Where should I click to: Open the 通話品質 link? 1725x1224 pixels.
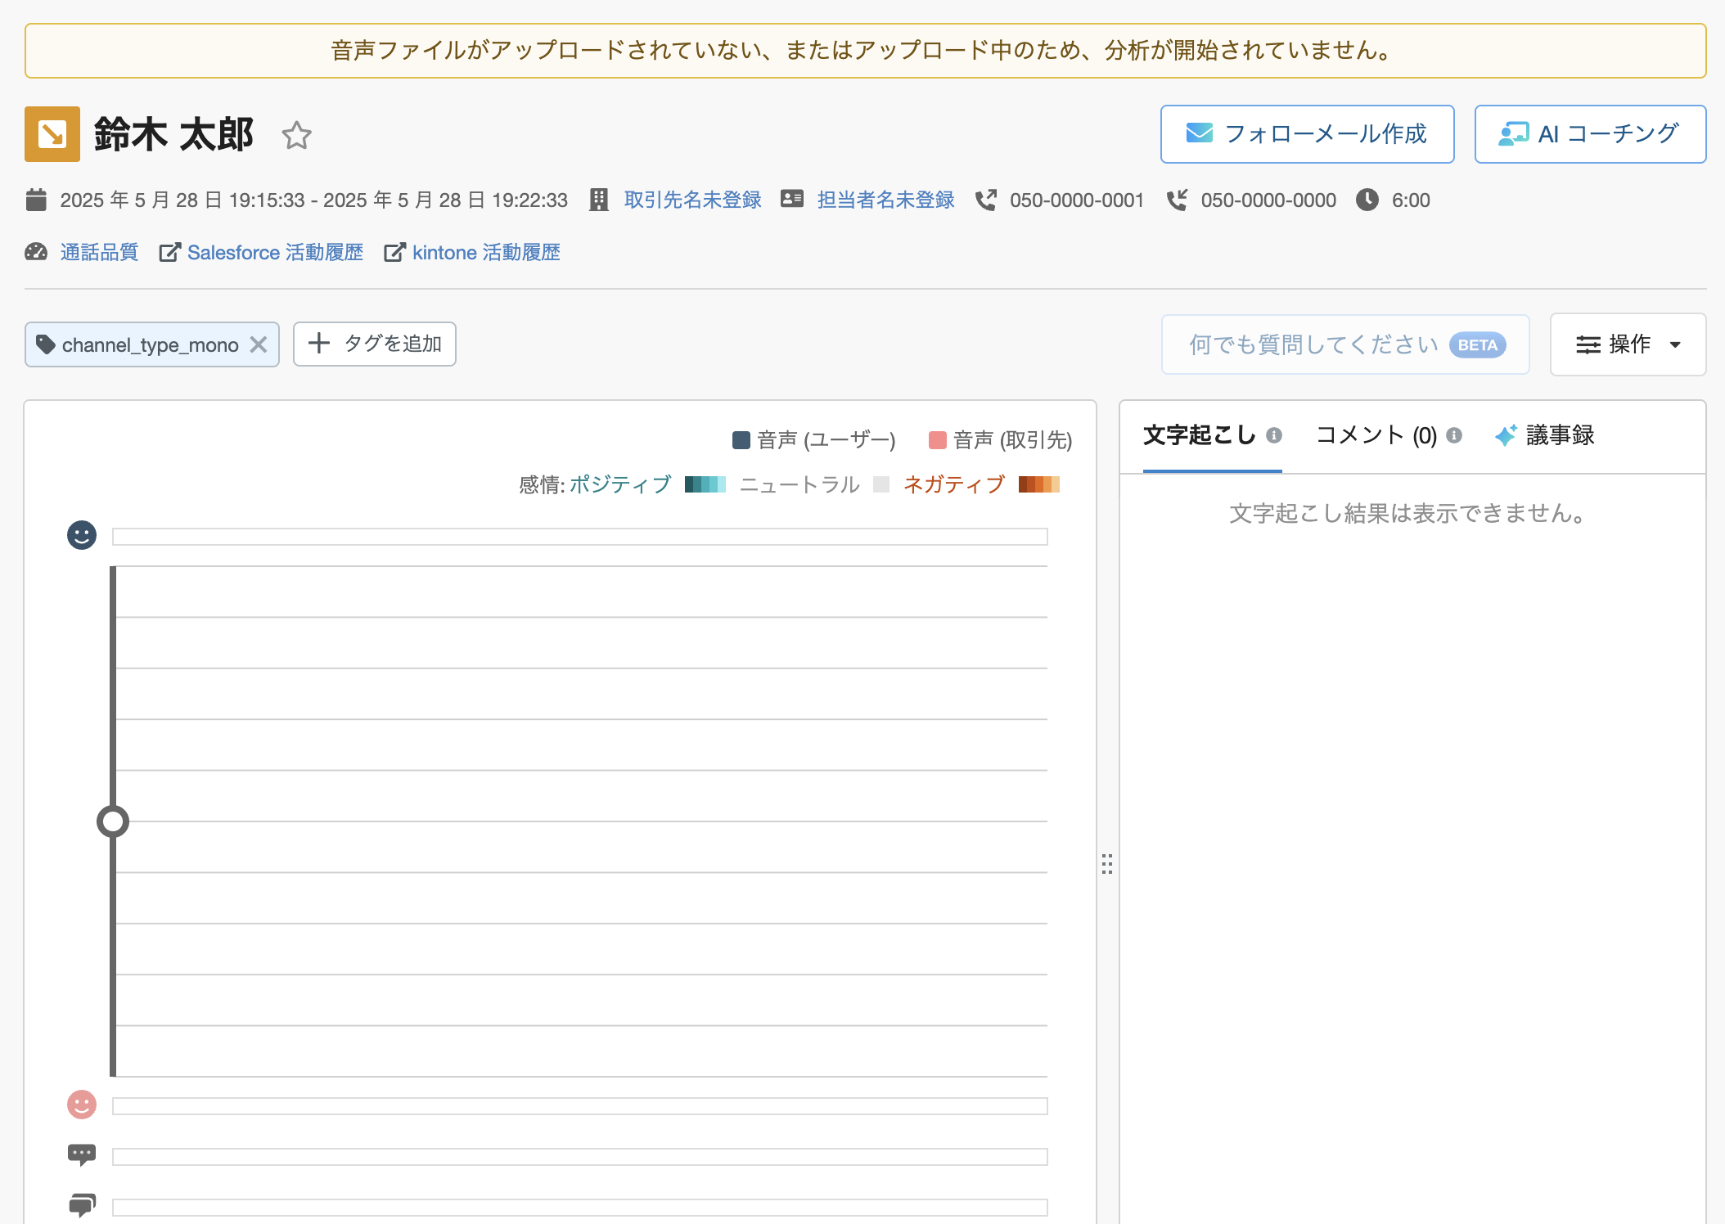coord(99,252)
